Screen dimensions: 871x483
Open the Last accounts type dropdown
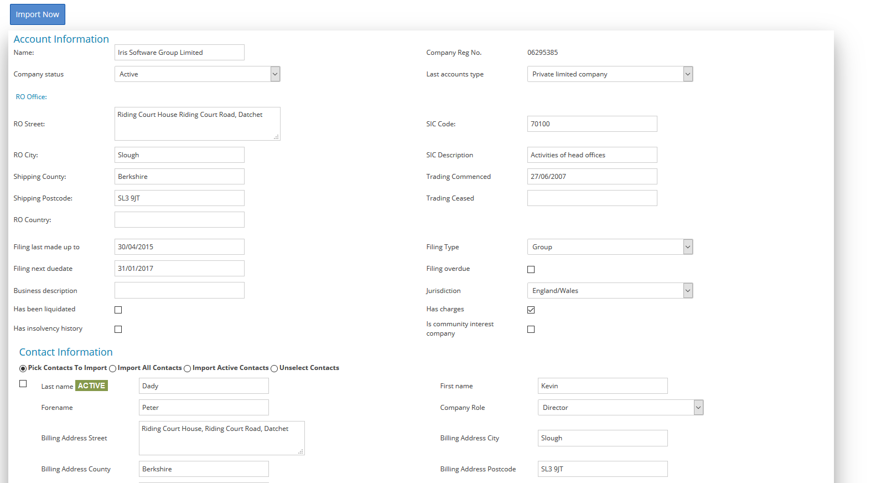[x=610, y=74]
